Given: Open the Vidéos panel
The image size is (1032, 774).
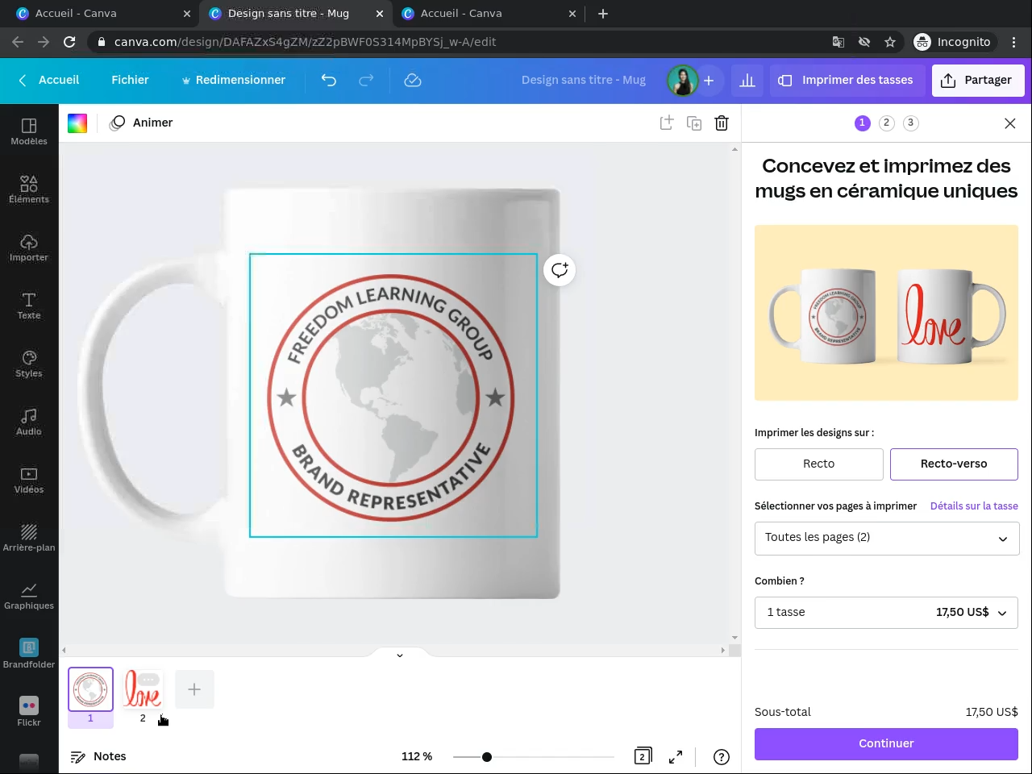Looking at the screenshot, I should pyautogui.click(x=29, y=480).
